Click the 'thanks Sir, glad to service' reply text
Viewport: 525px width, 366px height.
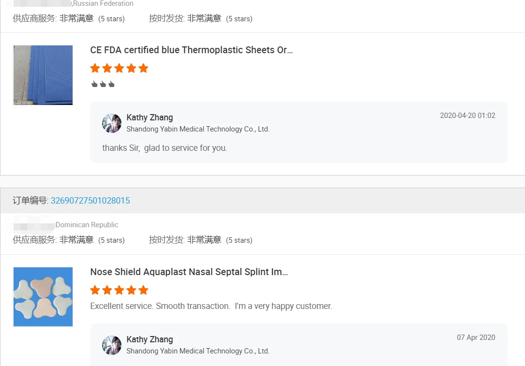click(165, 148)
